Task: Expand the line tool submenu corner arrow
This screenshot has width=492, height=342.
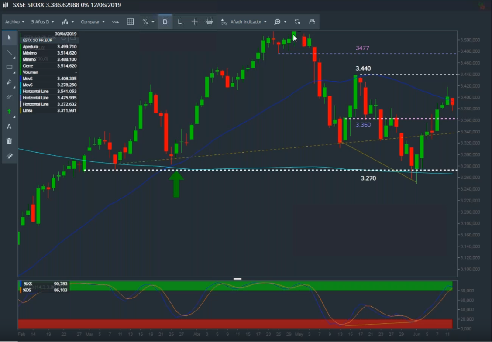Action: point(14,58)
